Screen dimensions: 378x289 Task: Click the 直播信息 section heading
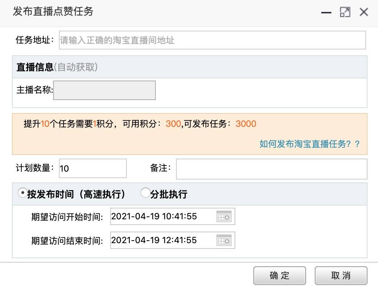click(x=35, y=67)
